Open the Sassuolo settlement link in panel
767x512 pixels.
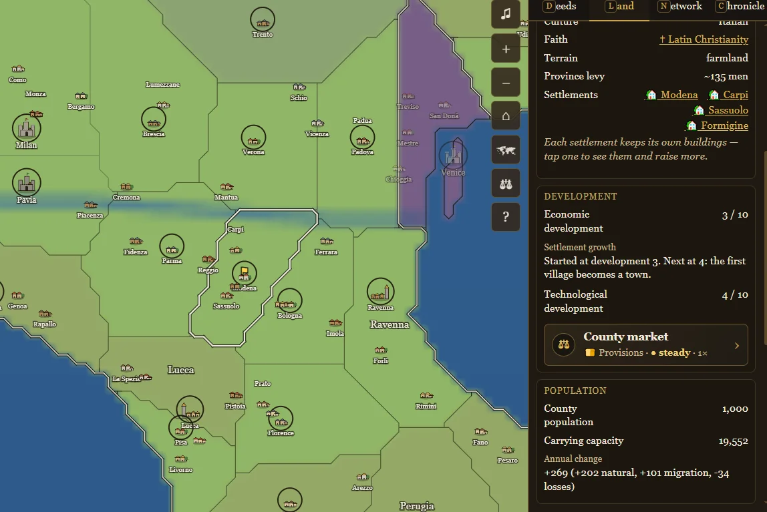coord(721,110)
